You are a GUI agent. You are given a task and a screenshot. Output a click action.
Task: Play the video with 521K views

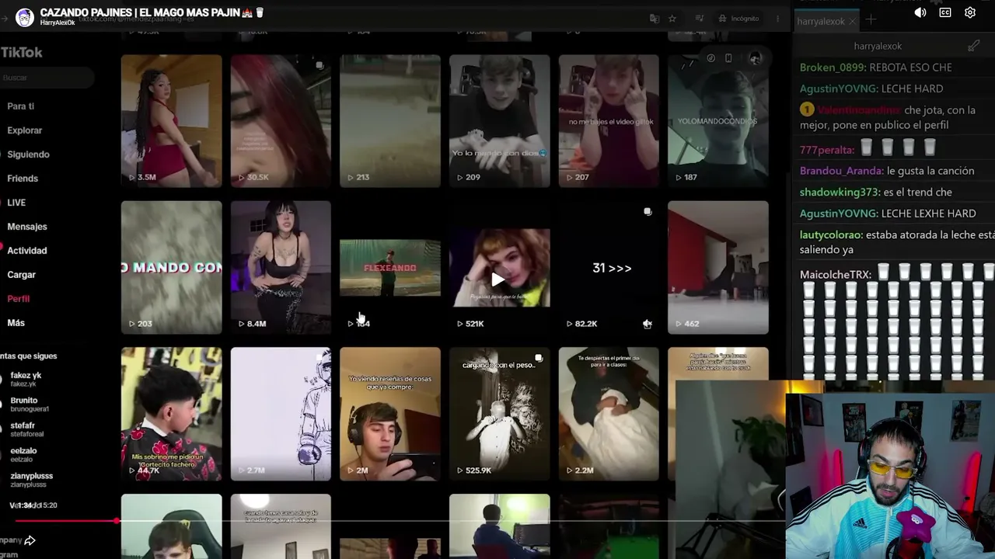[499, 268]
